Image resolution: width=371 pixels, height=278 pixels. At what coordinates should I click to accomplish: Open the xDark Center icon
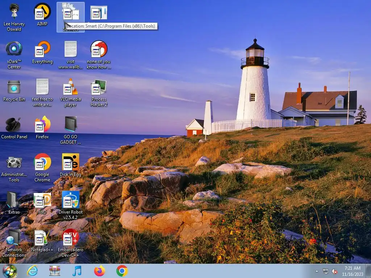(x=14, y=55)
